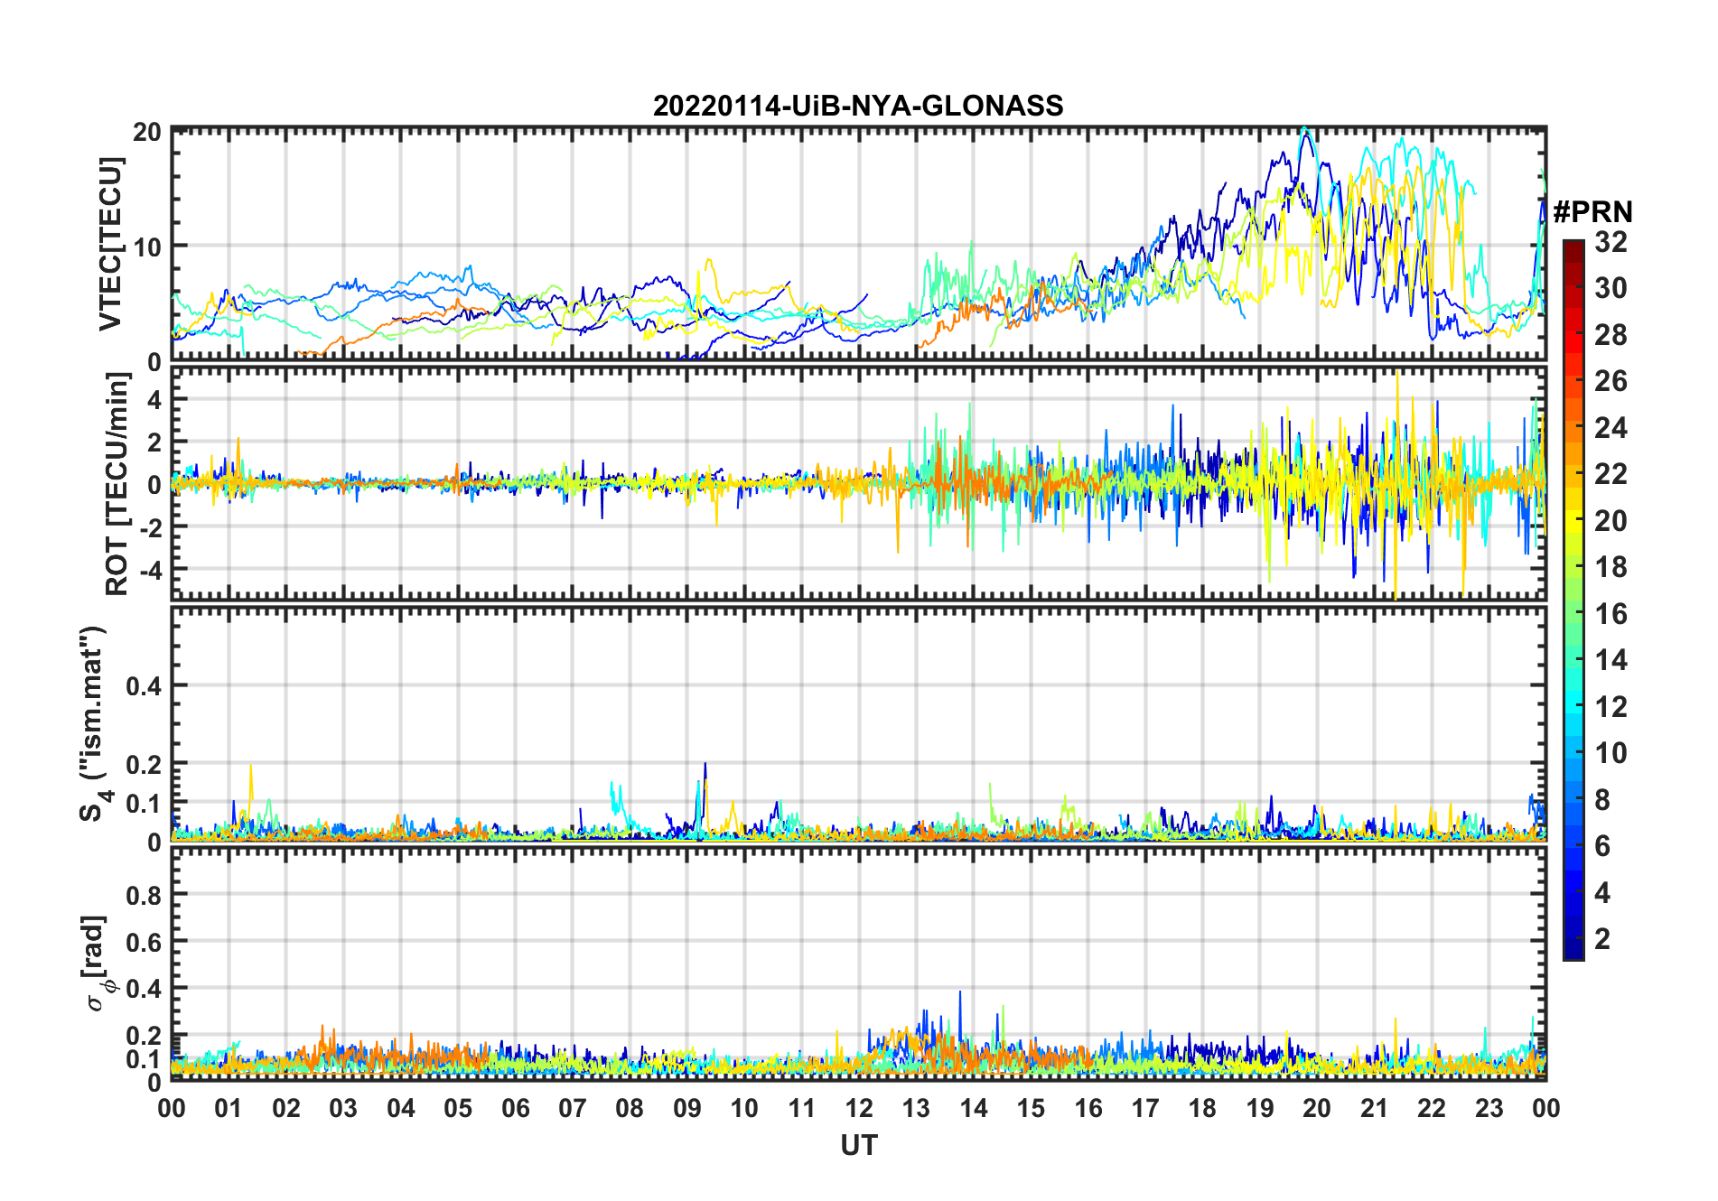Click the ROT [TECU/min] axis label
The width and height of the screenshot is (1718, 1201).
tap(117, 484)
